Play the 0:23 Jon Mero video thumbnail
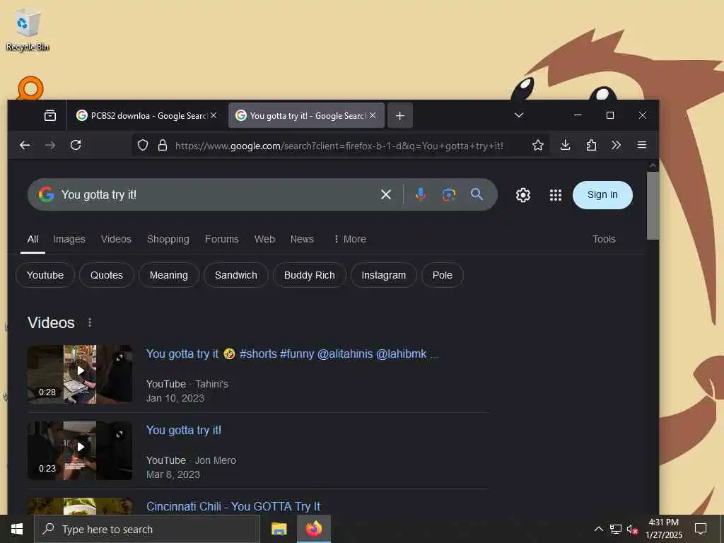The image size is (724, 543). [x=80, y=450]
